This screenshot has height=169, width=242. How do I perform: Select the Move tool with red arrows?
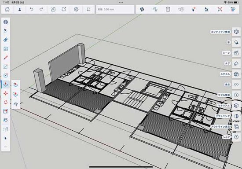point(6,93)
